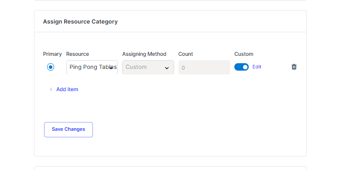Click the plus icon beside Add item
Viewport: 360px width, 170px height.
(51, 89)
